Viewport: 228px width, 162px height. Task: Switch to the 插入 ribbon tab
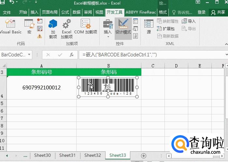point(34,12)
